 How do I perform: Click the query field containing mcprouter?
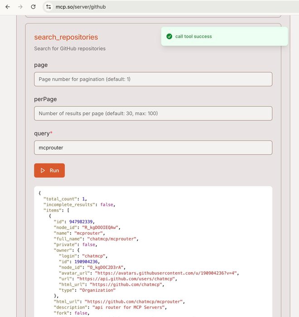[153, 148]
